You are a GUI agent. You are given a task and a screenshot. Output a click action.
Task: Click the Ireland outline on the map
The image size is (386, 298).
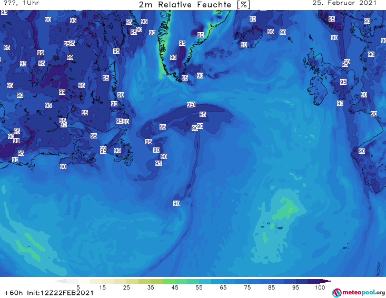tap(318, 91)
